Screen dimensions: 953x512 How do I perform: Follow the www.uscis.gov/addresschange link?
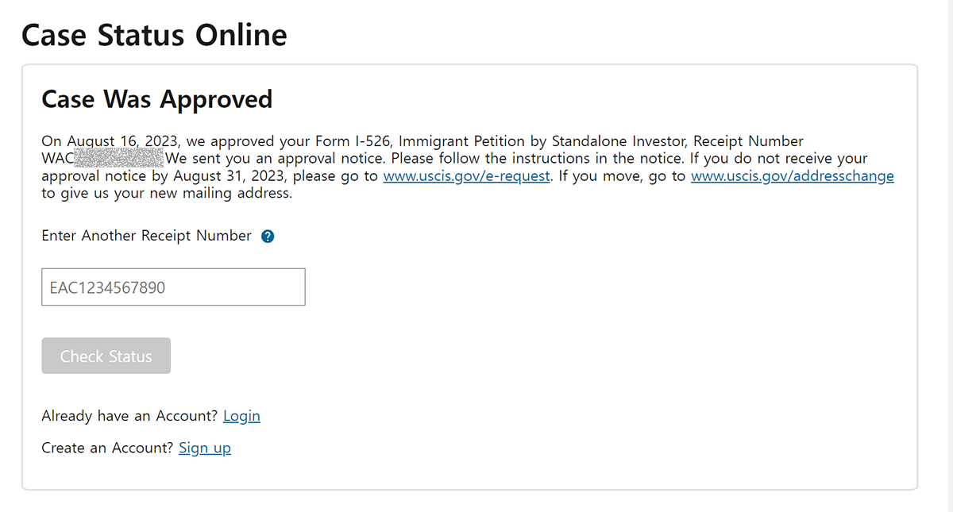[x=793, y=176]
